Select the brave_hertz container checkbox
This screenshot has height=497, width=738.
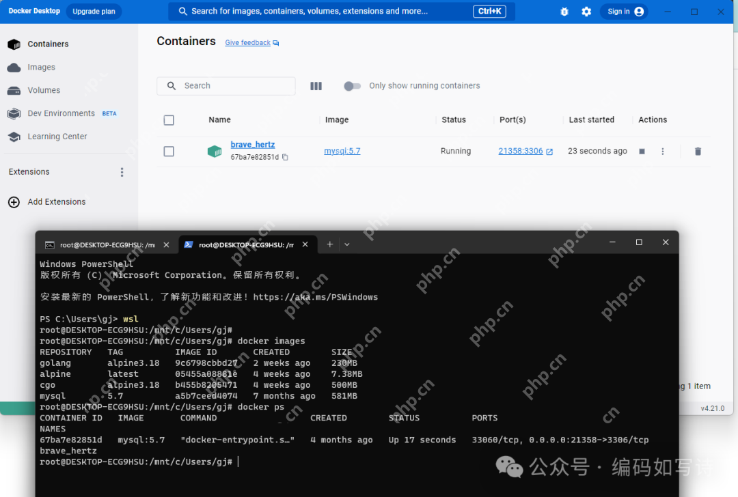pyautogui.click(x=169, y=152)
